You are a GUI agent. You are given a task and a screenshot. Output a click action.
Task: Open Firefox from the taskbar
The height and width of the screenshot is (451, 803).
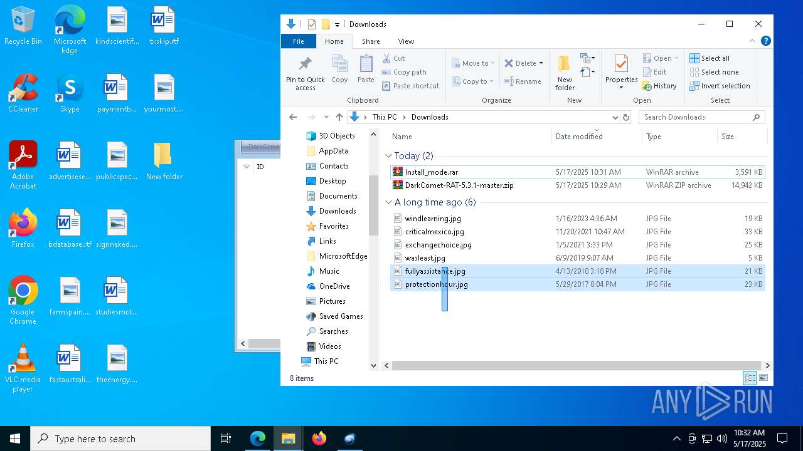[319, 438]
